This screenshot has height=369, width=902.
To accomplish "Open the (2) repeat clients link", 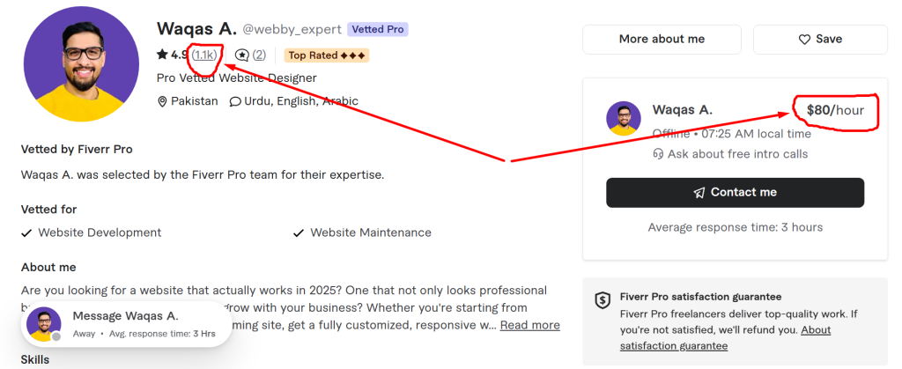I will 259,55.
